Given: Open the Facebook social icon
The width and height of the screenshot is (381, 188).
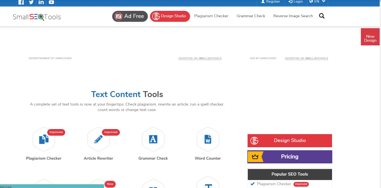Looking at the screenshot, I should [x=21, y=2].
